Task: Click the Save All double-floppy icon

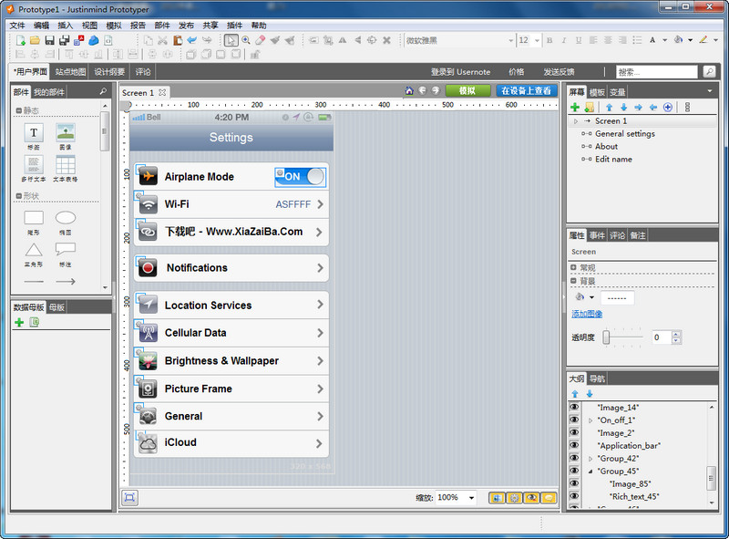Action: [64, 40]
